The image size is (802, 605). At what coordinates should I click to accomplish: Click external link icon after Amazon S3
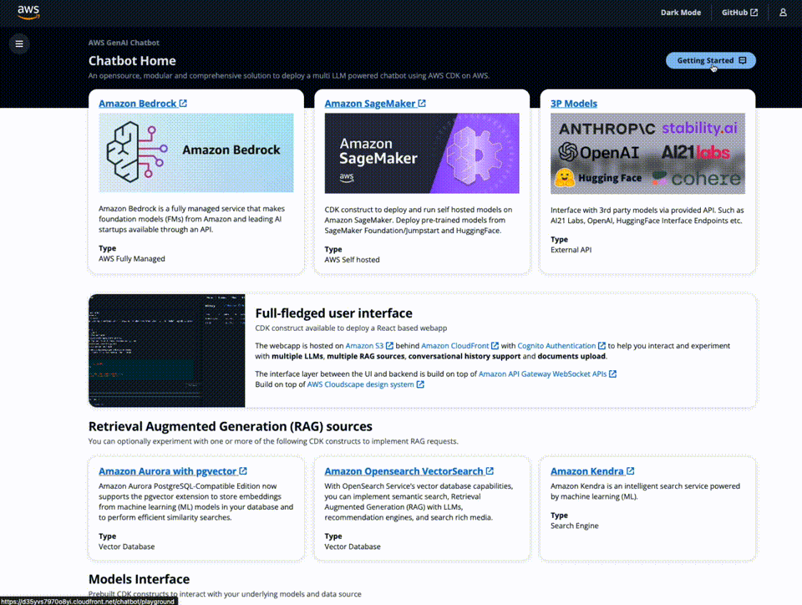[x=390, y=346]
